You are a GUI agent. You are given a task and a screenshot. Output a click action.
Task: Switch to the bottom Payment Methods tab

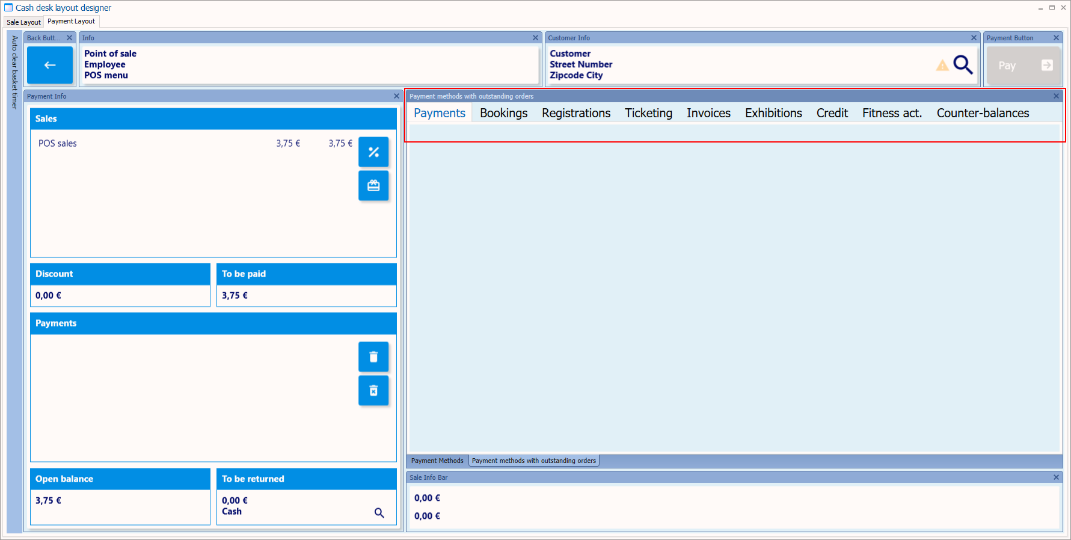point(437,461)
